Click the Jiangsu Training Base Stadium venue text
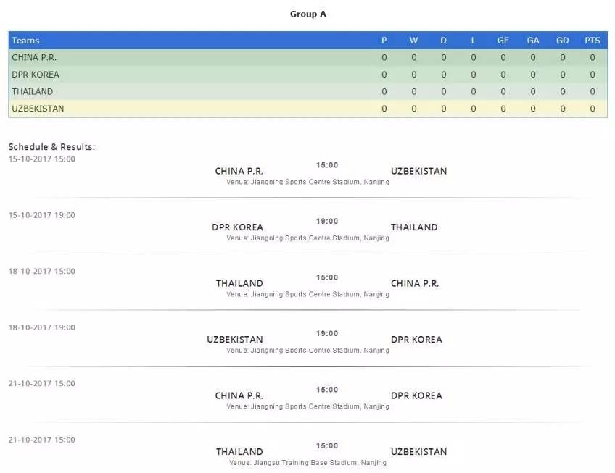Screen dimensions: 615x473 click(307, 462)
